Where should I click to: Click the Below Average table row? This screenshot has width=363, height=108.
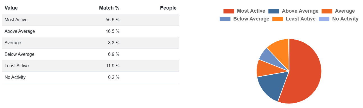(x=90, y=54)
